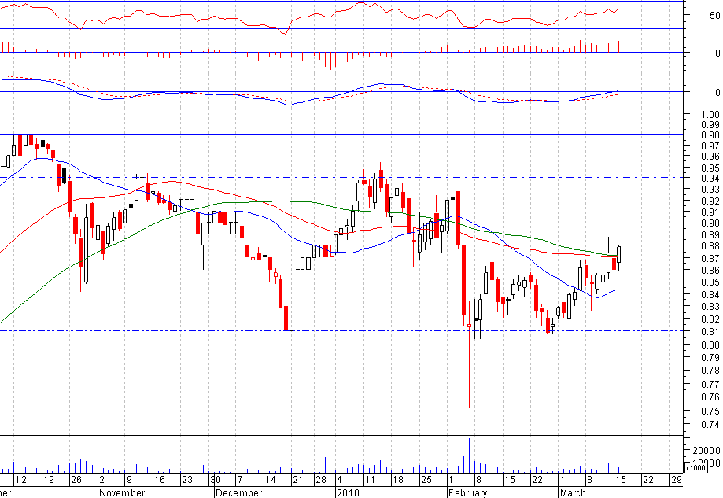Image resolution: width=723 pixels, height=498 pixels.
Task: Click the December month label
Action: pyautogui.click(x=238, y=492)
